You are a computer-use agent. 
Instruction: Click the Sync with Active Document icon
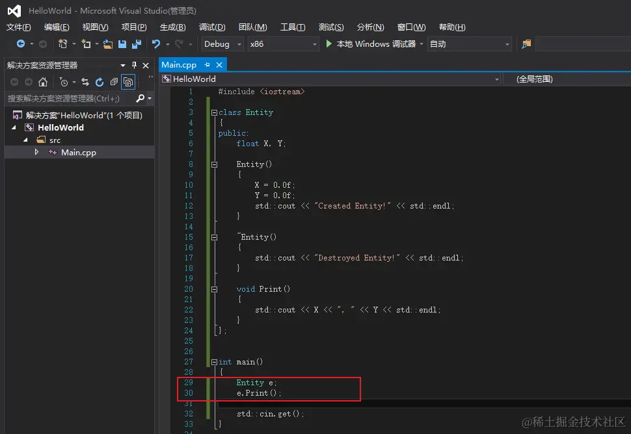(x=85, y=82)
